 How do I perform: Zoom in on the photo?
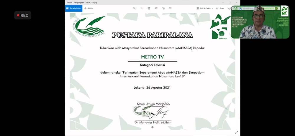pos(135,8)
